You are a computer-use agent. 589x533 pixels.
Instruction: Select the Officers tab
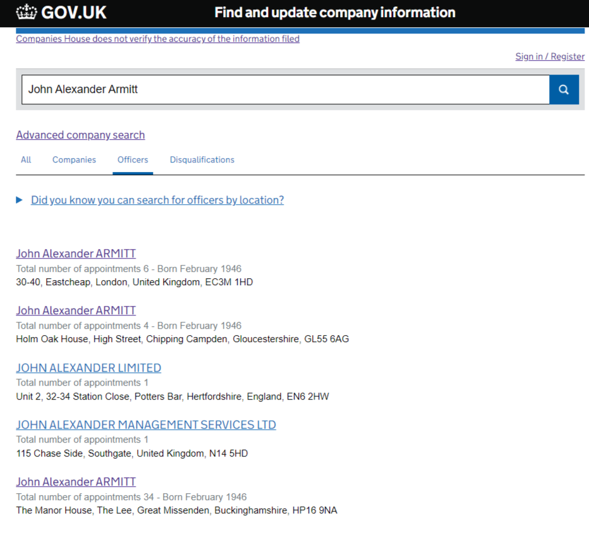click(133, 160)
